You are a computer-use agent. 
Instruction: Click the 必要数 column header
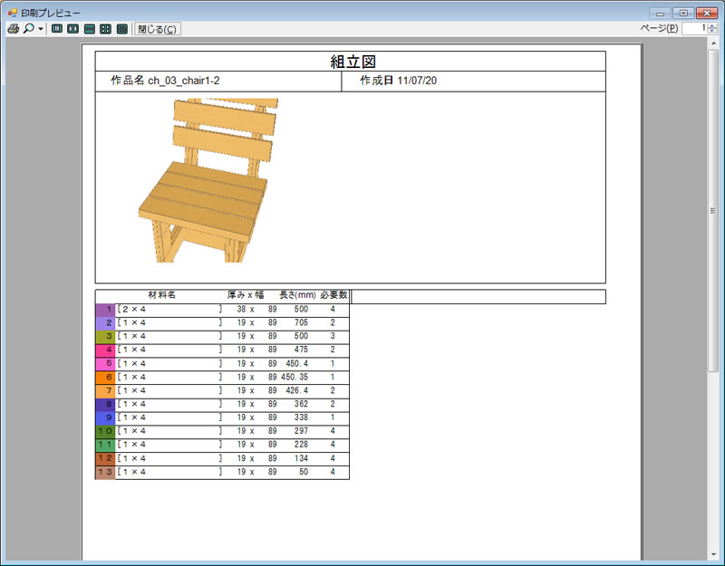[333, 295]
